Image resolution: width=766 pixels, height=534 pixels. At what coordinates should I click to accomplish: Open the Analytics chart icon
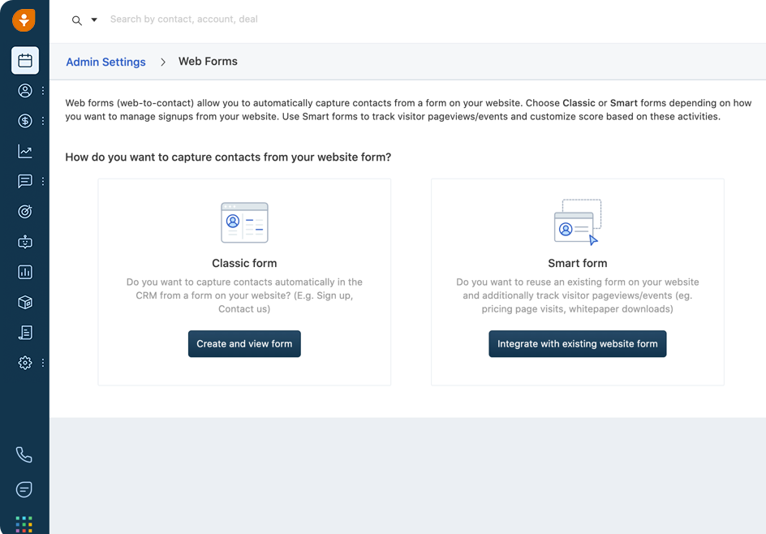pos(24,151)
